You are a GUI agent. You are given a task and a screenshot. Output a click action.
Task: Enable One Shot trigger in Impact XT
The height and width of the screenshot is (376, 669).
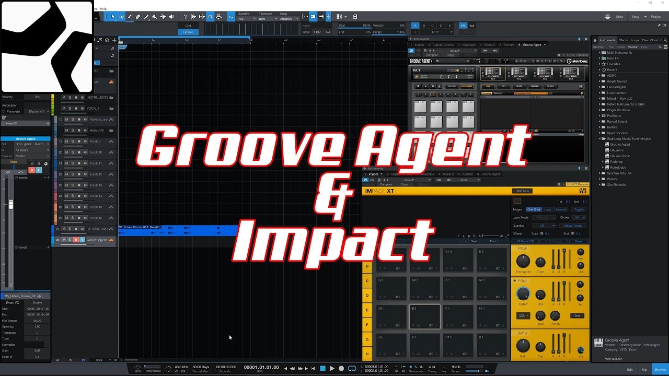(x=533, y=209)
